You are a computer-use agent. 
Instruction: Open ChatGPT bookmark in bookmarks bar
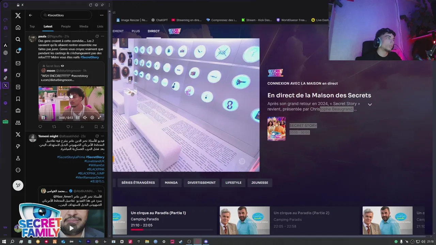pos(159,20)
